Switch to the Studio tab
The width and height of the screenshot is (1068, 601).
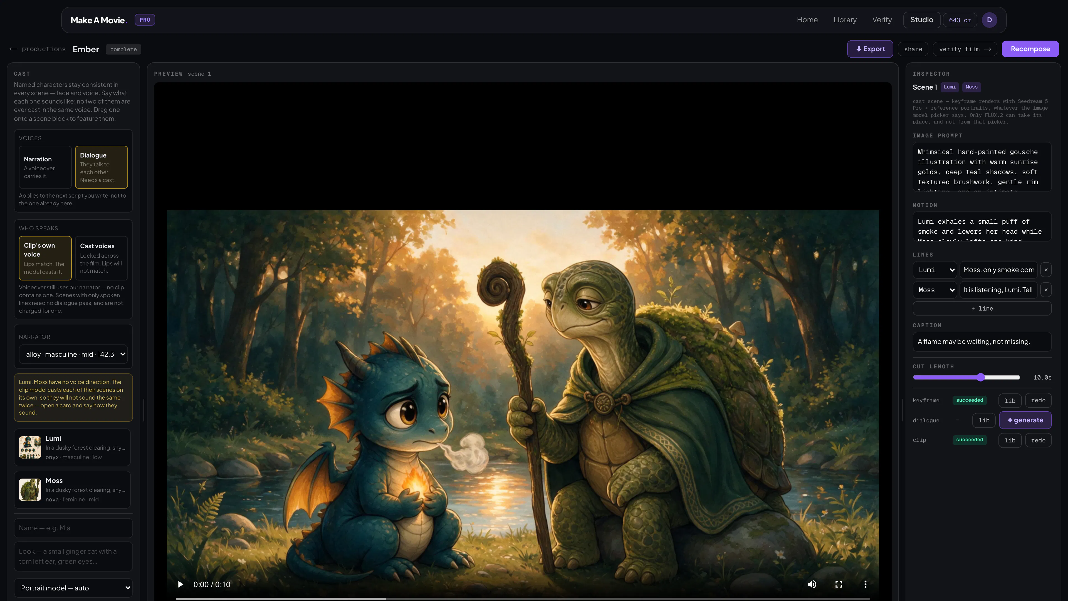(921, 20)
